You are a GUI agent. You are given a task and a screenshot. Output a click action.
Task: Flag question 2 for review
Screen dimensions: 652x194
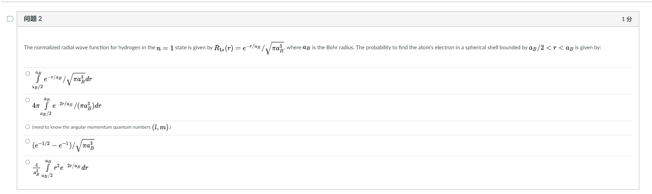(10, 19)
